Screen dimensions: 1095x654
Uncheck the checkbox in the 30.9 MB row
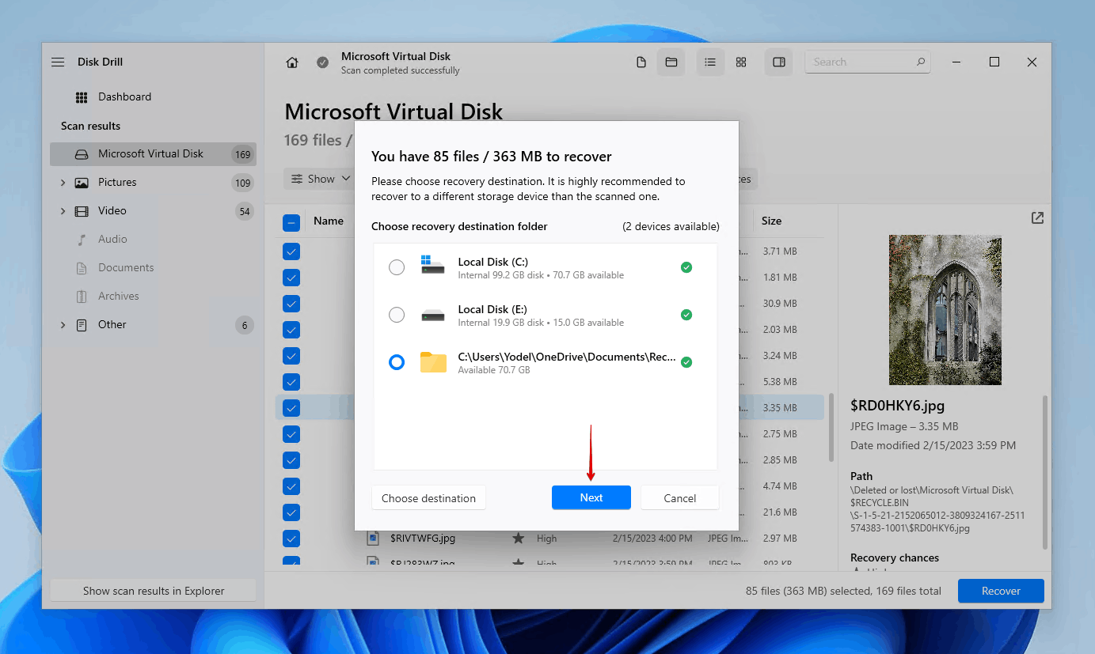pos(291,304)
